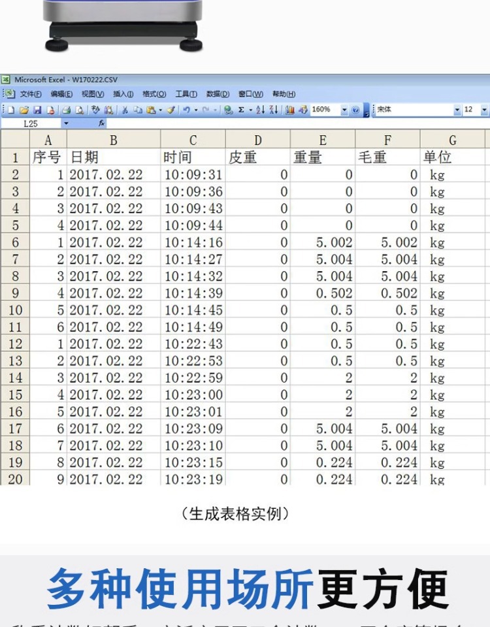Select the Cut scissors icon
This screenshot has width=490, height=627.
point(125,110)
